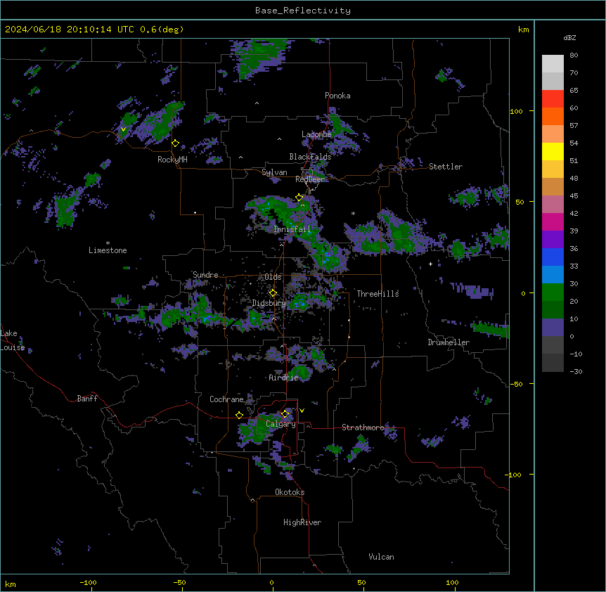Screen dimensions: 606x592
Task: Click the Calgary city label
Action: pyautogui.click(x=281, y=424)
